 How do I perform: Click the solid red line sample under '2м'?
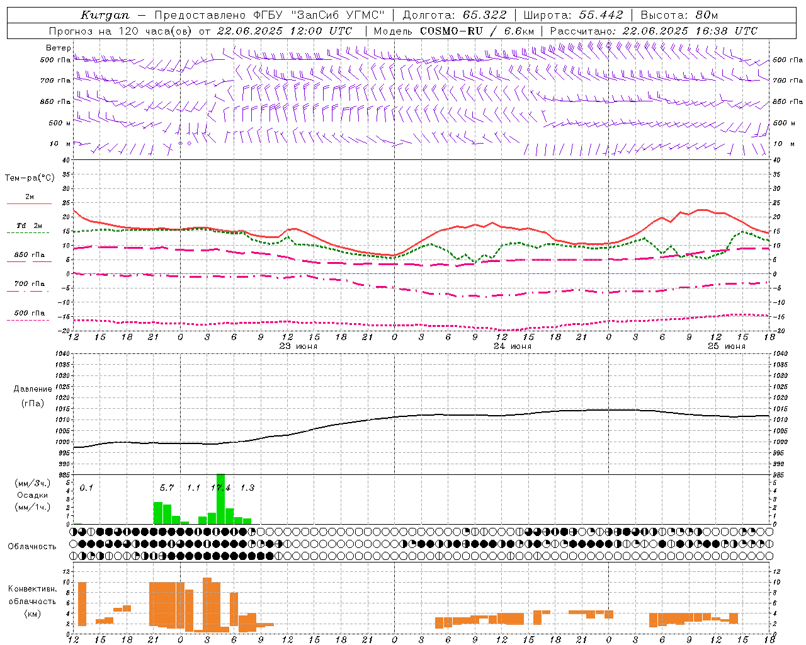tap(29, 204)
